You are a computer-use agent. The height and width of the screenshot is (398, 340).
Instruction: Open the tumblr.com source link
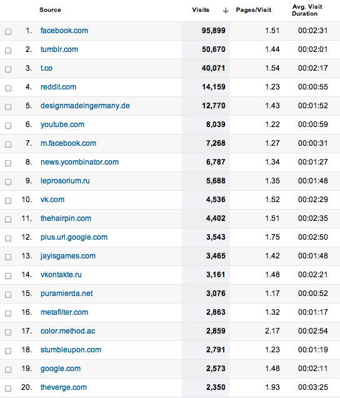(x=59, y=49)
